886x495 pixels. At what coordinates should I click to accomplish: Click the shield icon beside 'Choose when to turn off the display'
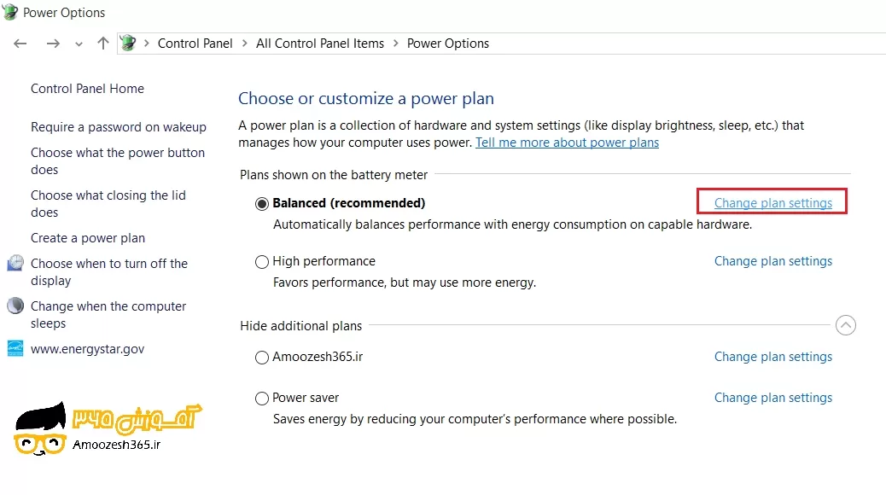click(15, 264)
